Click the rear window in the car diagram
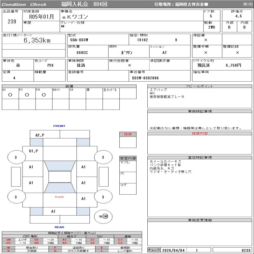 point(59,188)
